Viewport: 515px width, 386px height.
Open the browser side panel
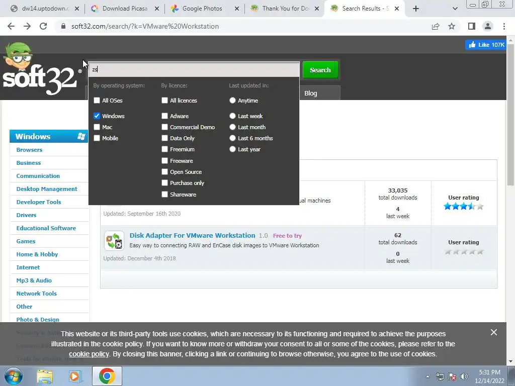point(472,26)
